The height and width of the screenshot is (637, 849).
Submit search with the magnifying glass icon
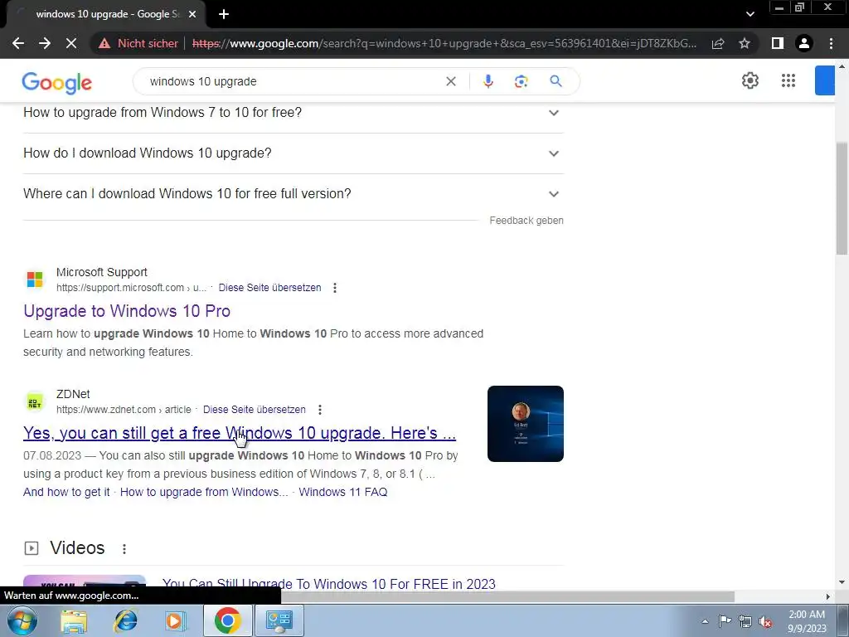555,81
